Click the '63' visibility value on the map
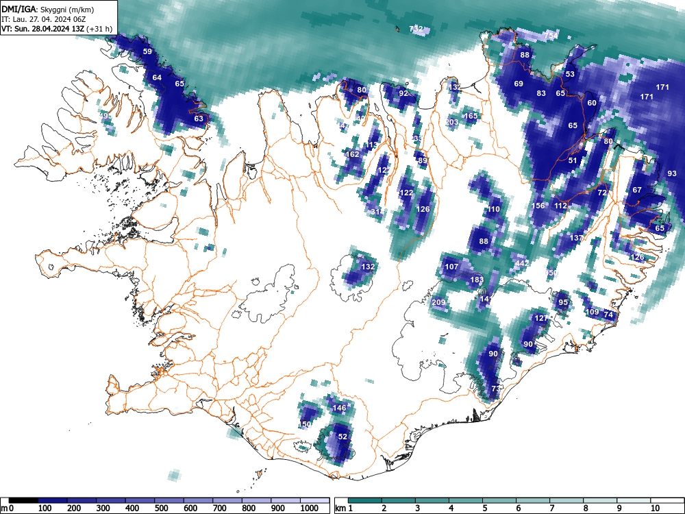The width and height of the screenshot is (685, 514). 199,119
